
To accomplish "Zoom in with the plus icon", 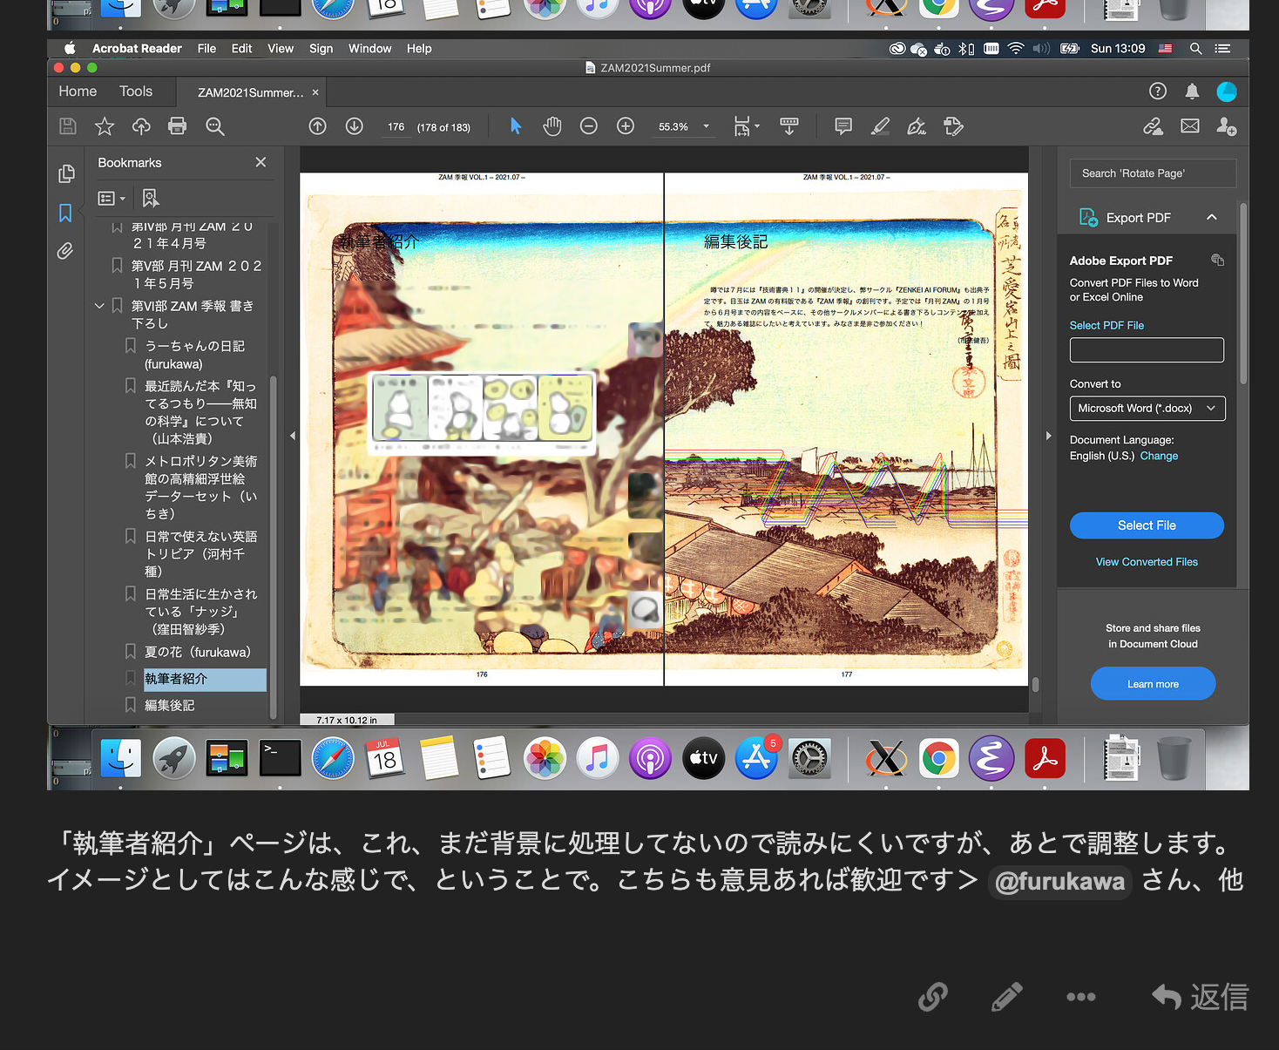I will pyautogui.click(x=626, y=126).
